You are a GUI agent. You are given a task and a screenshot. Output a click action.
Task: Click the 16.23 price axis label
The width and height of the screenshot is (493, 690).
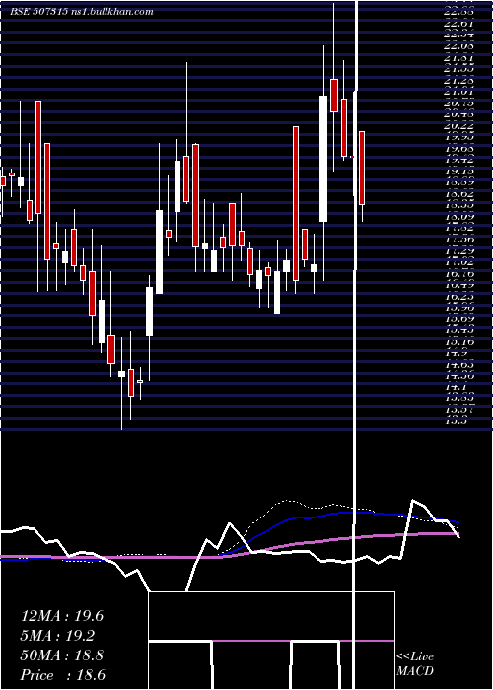point(459,296)
